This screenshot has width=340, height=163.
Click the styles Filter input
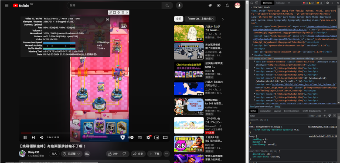click(x=279, y=116)
